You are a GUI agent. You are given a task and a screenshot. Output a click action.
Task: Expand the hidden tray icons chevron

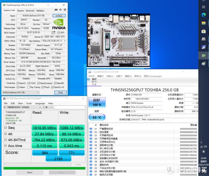[x=201, y=142]
